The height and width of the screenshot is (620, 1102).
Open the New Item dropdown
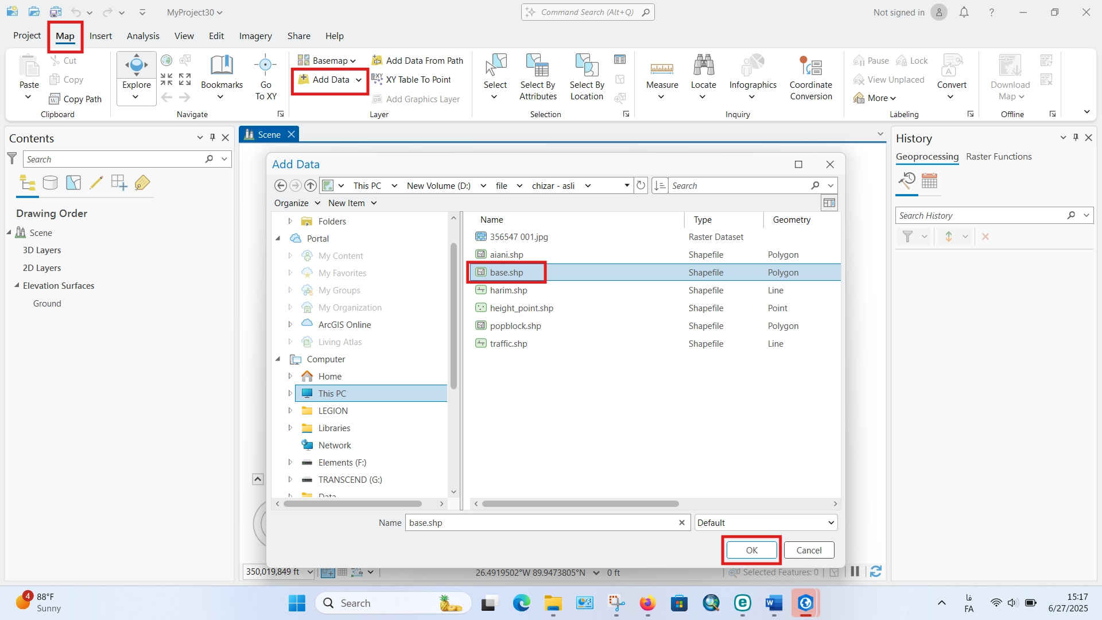[x=352, y=203]
